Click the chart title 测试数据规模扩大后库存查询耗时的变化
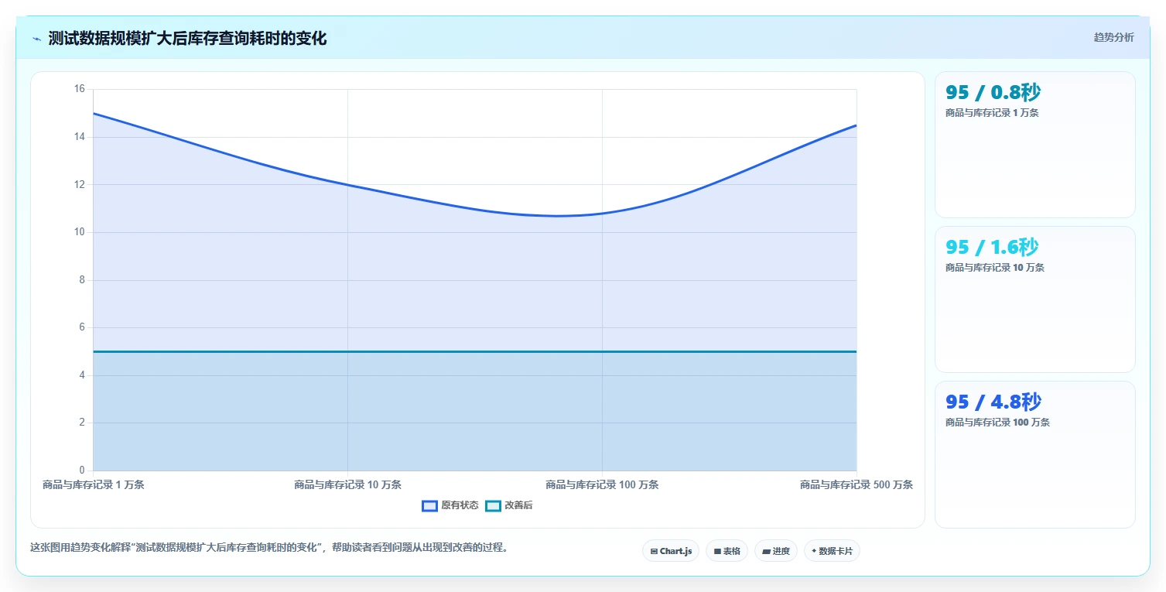Image resolution: width=1166 pixels, height=592 pixels. click(187, 39)
